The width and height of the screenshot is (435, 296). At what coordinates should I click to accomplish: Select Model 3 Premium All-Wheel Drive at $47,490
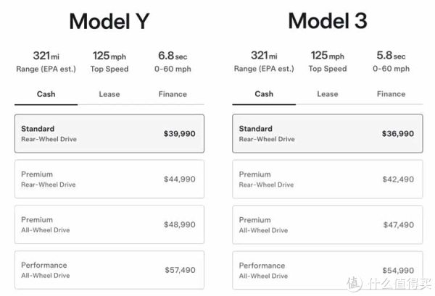328,224
